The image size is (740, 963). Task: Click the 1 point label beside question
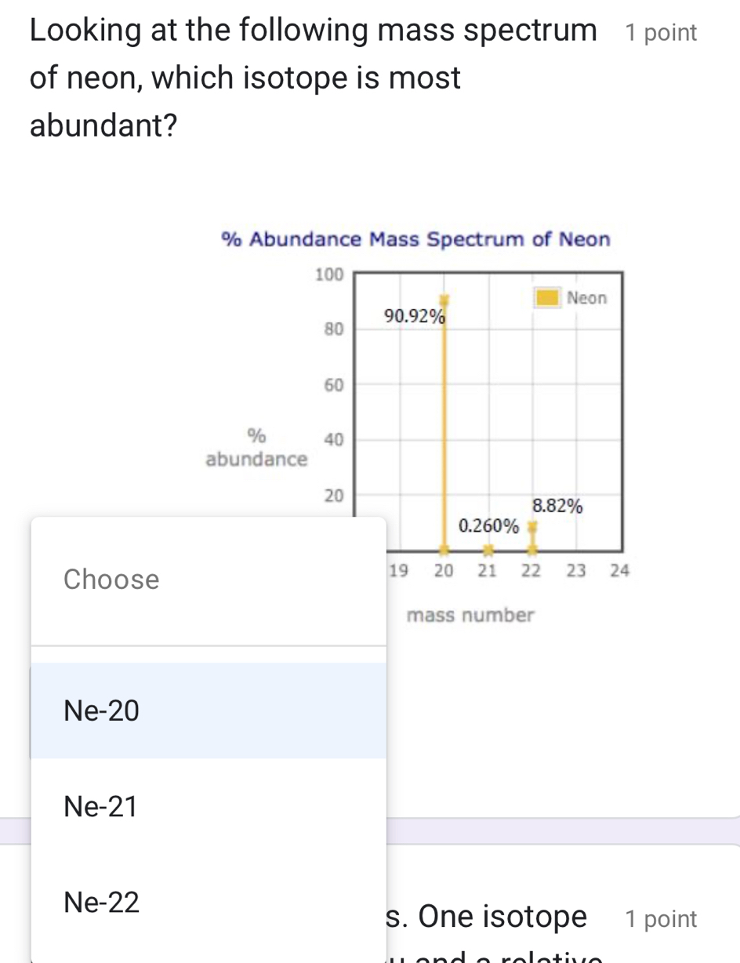[660, 32]
